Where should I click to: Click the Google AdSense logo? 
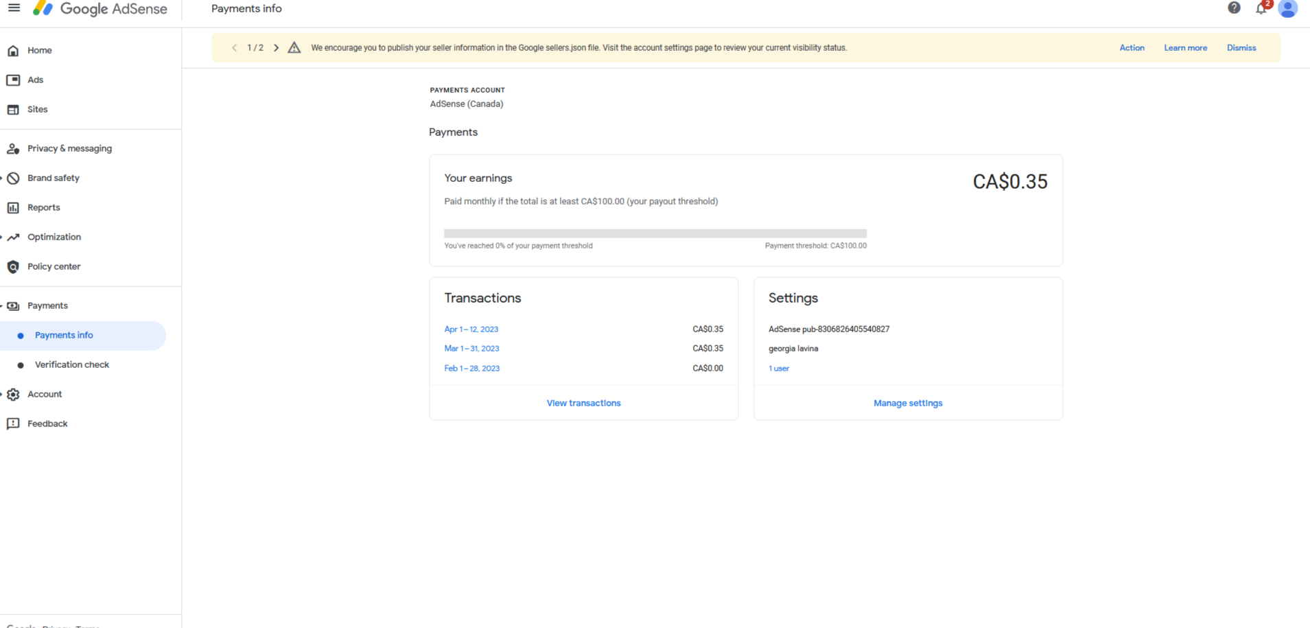coord(100,9)
